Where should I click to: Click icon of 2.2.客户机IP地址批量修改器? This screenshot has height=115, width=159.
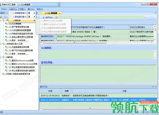pos(6,50)
